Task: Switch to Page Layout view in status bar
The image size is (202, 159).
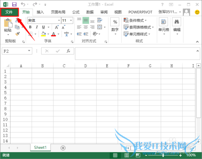Action: (126, 155)
